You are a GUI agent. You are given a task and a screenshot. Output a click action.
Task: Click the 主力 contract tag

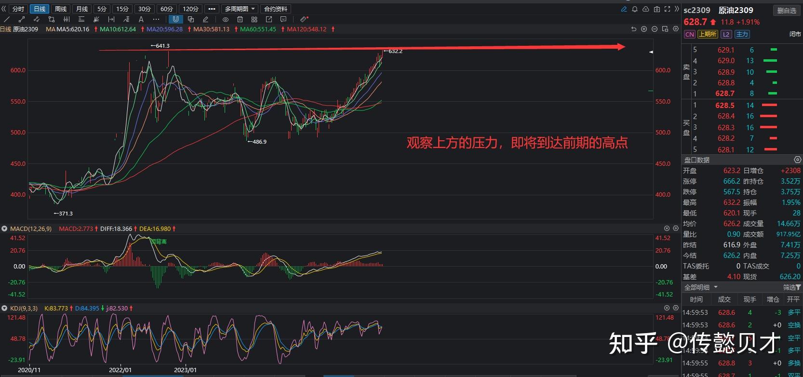[742, 34]
